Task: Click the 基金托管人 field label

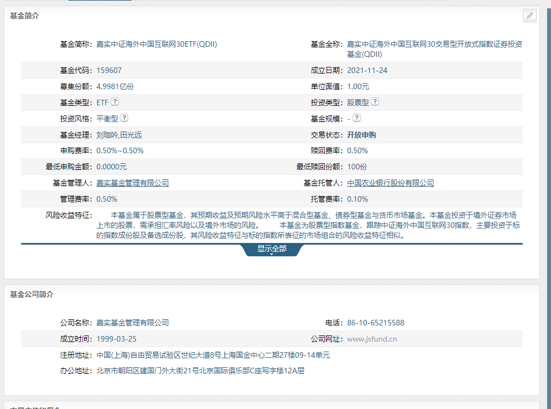Action: [323, 183]
